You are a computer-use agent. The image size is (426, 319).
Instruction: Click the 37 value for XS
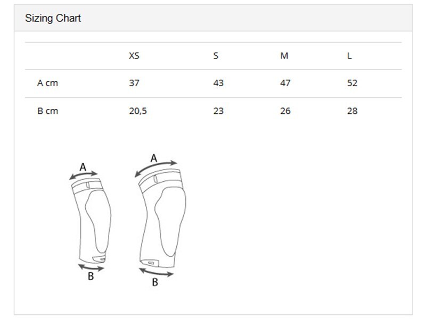[x=134, y=83]
